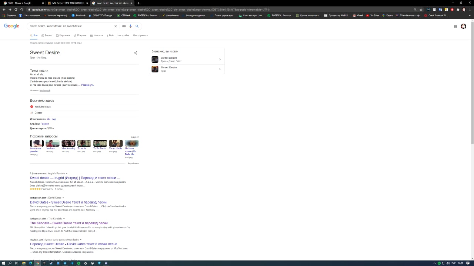Open search Настройки
The image size is (474, 266).
click(123, 35)
